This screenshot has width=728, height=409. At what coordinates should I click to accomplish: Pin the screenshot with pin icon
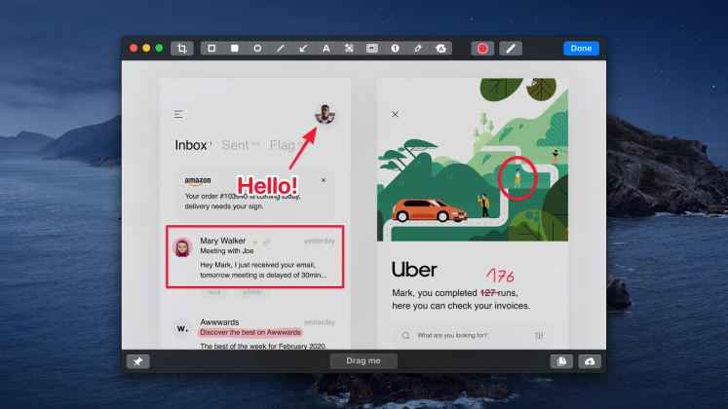tap(138, 361)
